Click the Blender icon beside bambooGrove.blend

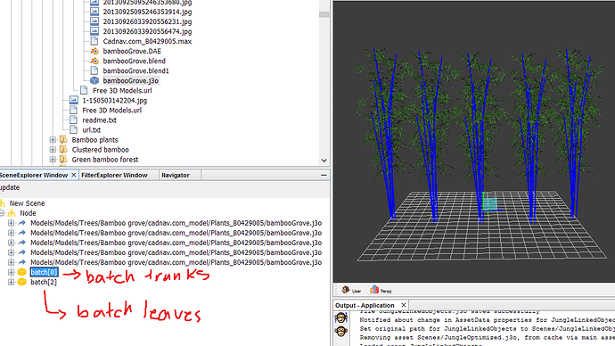click(94, 61)
